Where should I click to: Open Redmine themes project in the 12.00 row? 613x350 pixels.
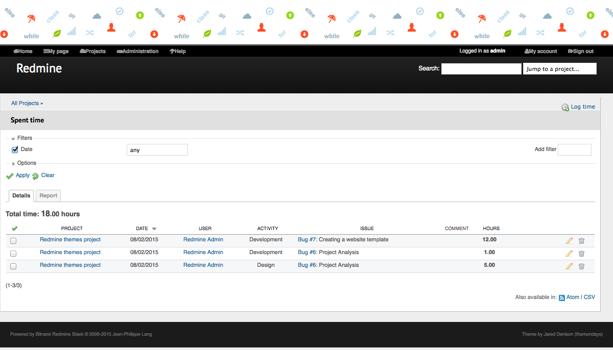pos(70,240)
